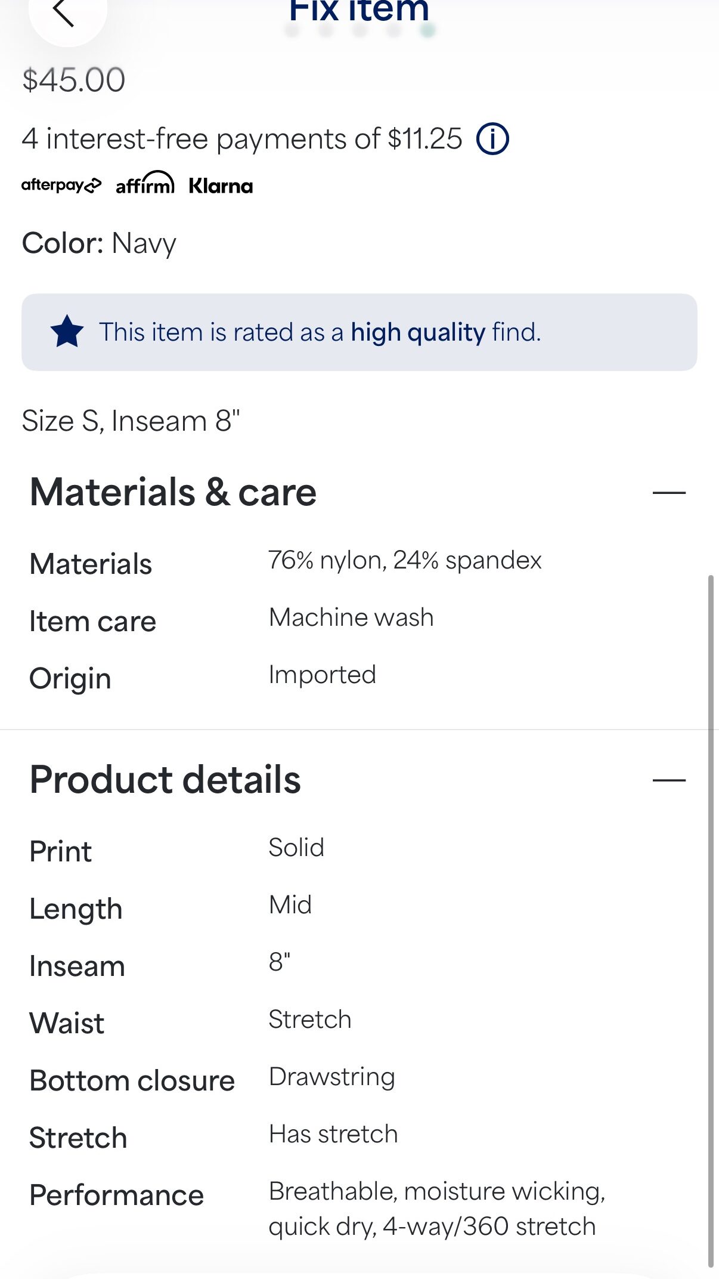Tap the high quality find banner
Screen dimensions: 719x1279
(359, 332)
